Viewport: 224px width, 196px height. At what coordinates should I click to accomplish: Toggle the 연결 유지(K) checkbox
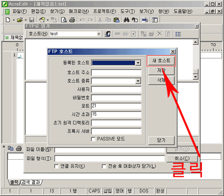56,166
